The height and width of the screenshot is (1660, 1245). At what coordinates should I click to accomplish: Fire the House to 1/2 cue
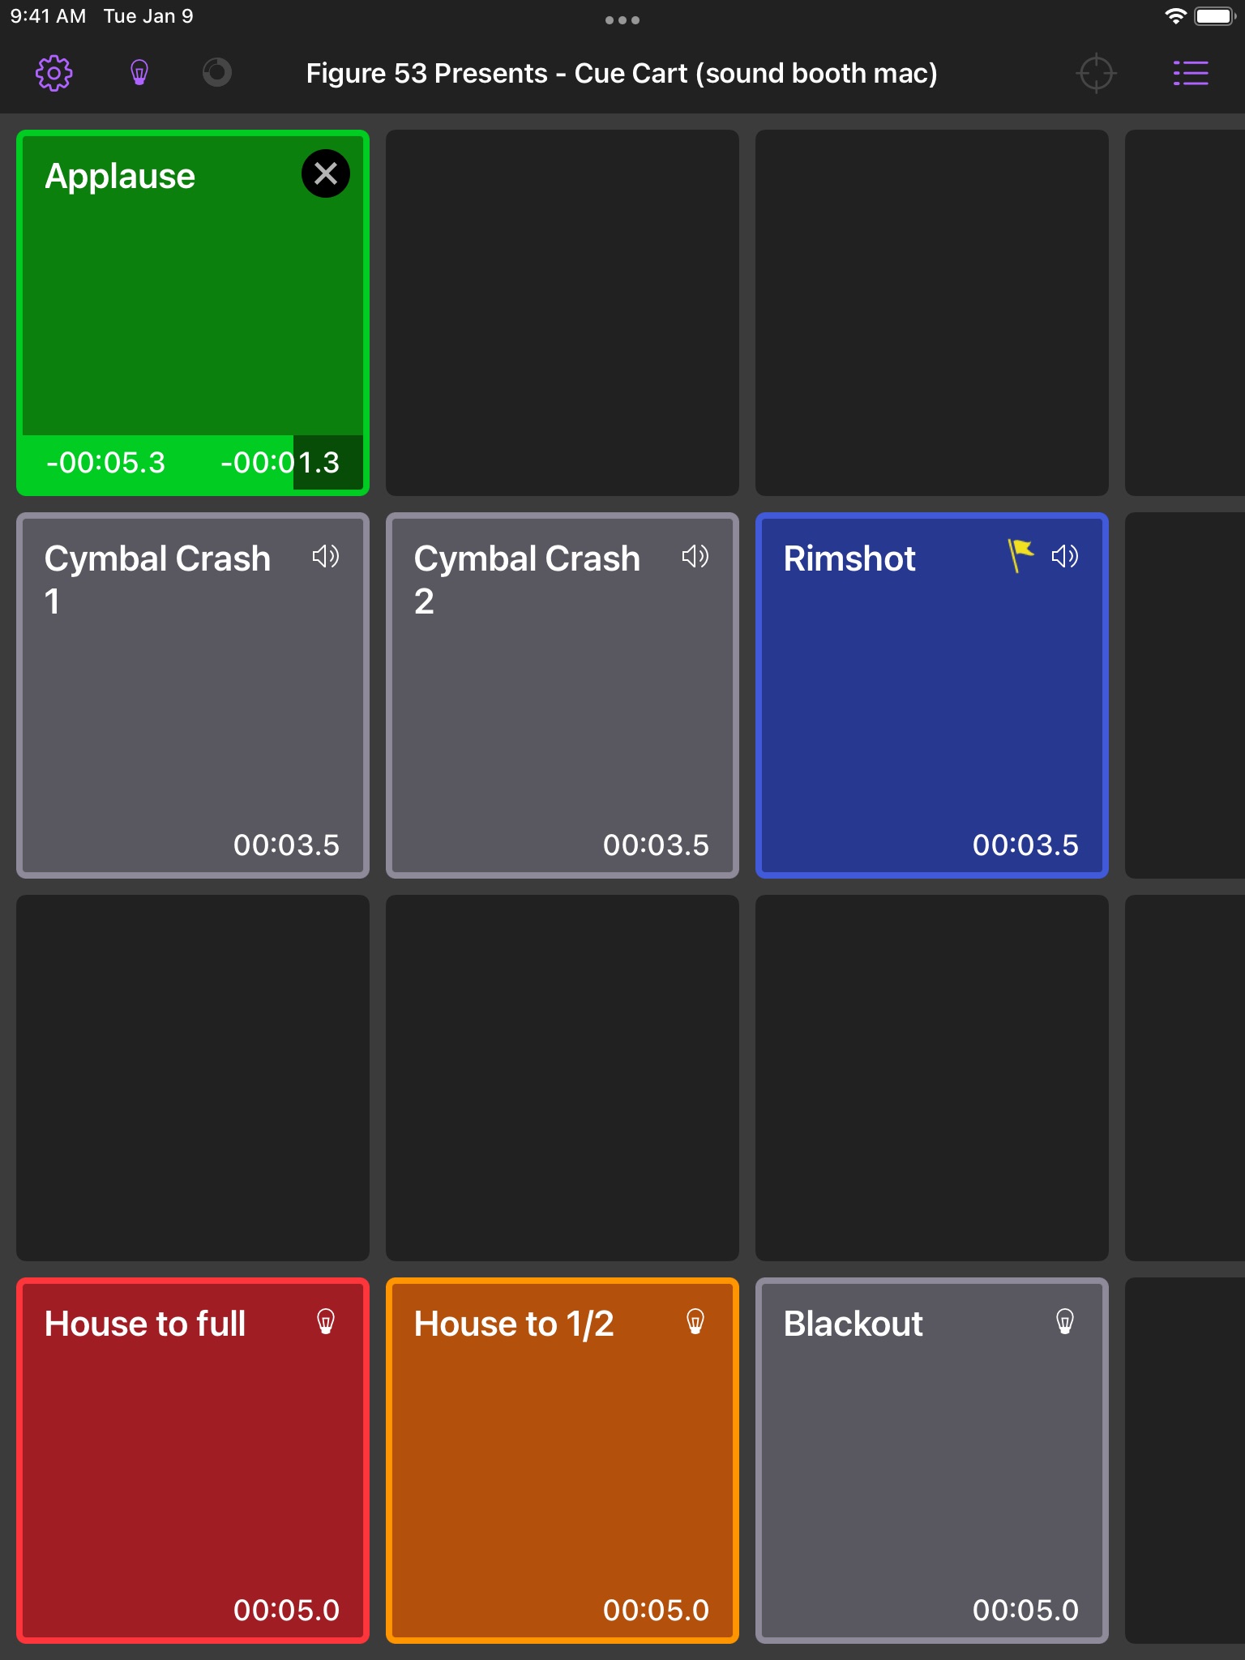coord(563,1461)
